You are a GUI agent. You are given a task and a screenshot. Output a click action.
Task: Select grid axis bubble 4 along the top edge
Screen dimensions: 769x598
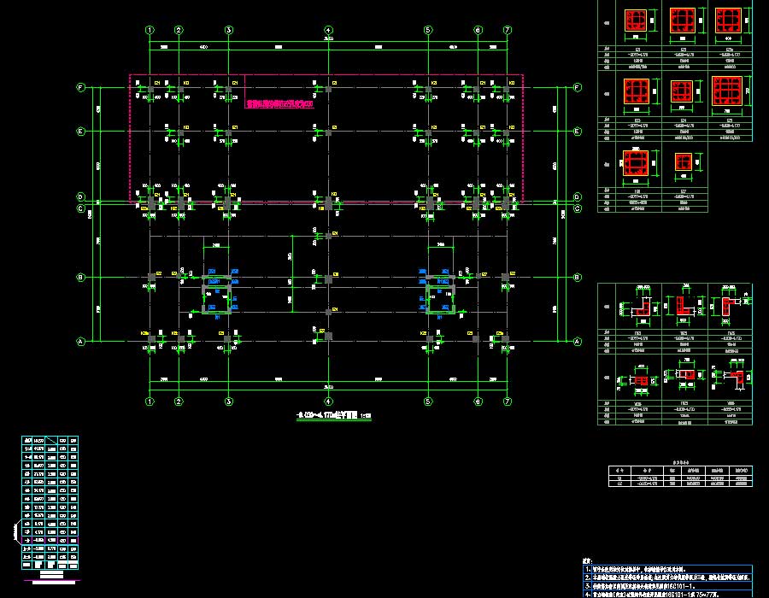click(329, 31)
